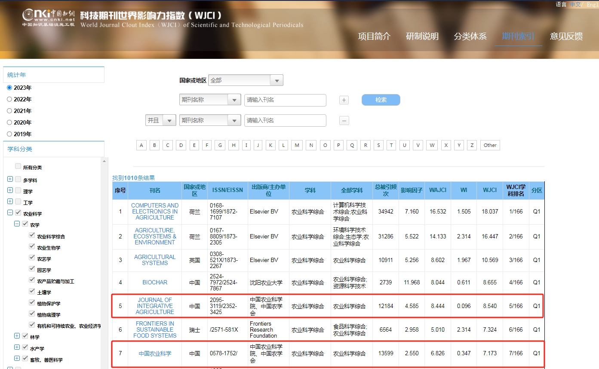The width and height of the screenshot is (599, 369).
Task: Click the category tree scrollbar up arrow
Action: (104, 161)
